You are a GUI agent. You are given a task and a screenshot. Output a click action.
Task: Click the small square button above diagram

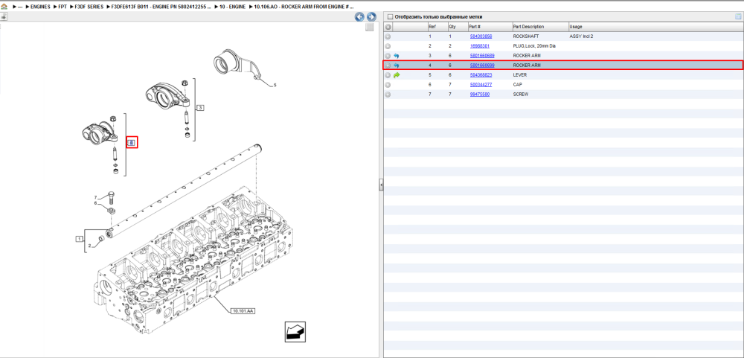pyautogui.click(x=370, y=28)
